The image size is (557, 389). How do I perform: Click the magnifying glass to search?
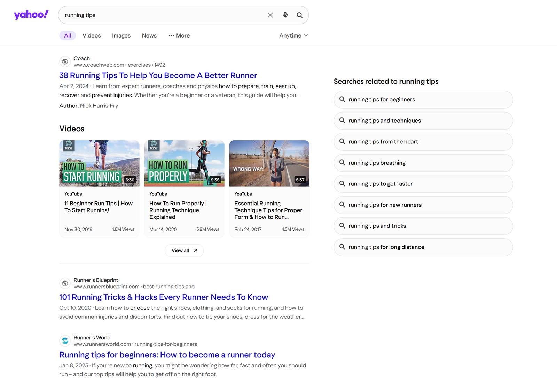coord(299,15)
